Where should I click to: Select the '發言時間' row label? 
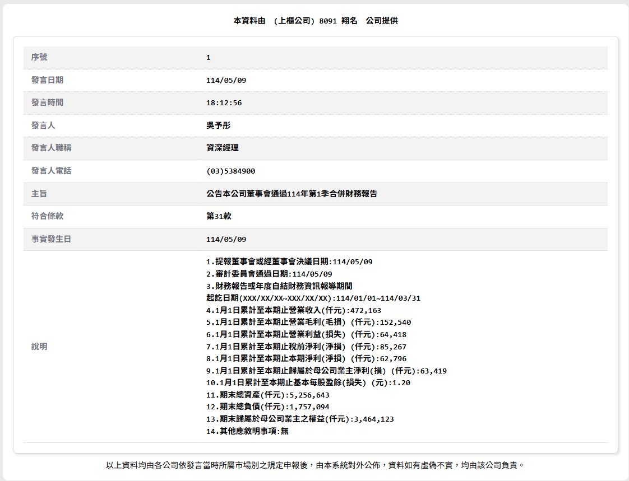(47, 102)
